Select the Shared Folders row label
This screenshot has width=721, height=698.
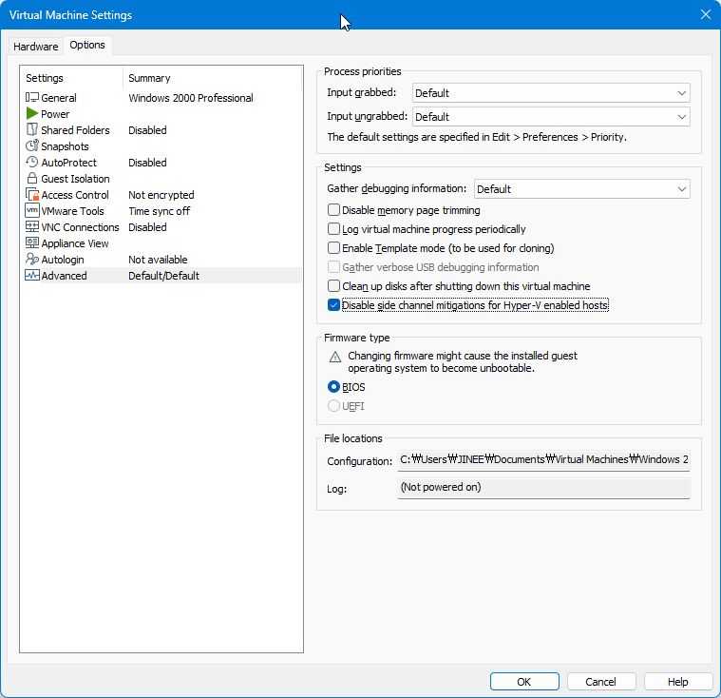75,130
